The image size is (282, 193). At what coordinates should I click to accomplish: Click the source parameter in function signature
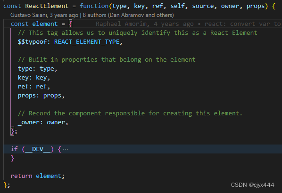[203, 6]
